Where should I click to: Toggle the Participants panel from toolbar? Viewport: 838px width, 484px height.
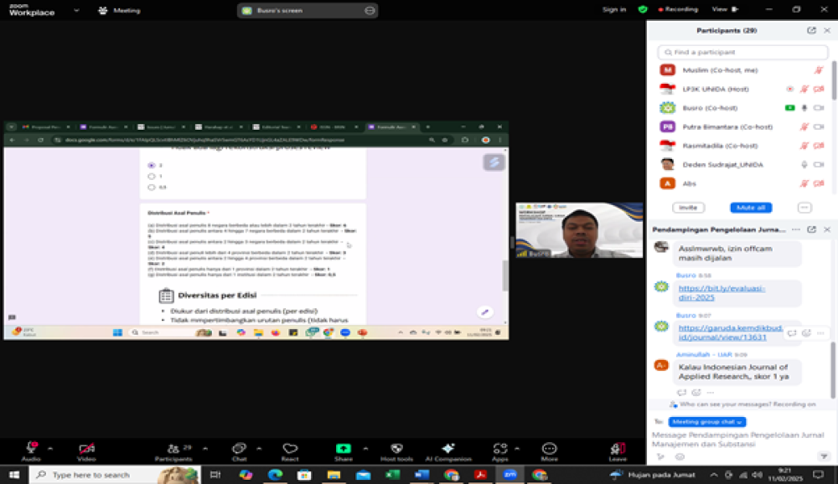point(173,451)
